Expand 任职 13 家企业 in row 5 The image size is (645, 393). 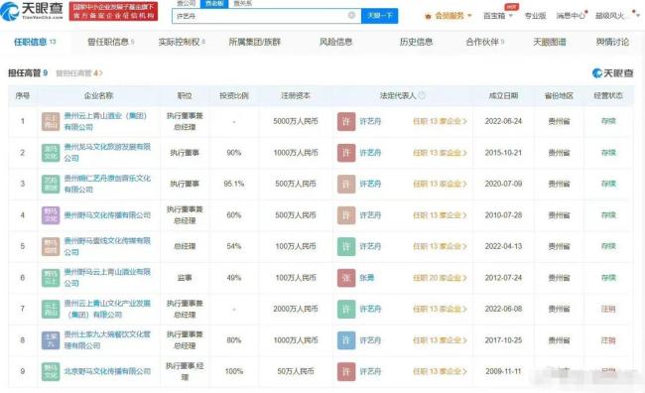click(x=440, y=246)
